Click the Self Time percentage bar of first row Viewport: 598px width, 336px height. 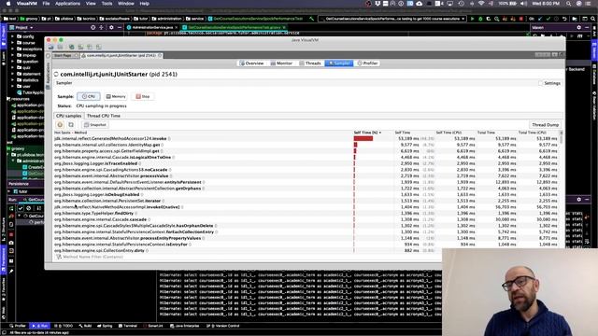coord(363,139)
